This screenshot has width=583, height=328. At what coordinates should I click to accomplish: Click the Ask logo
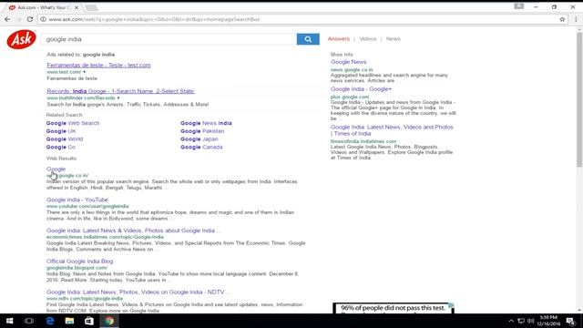pos(22,39)
